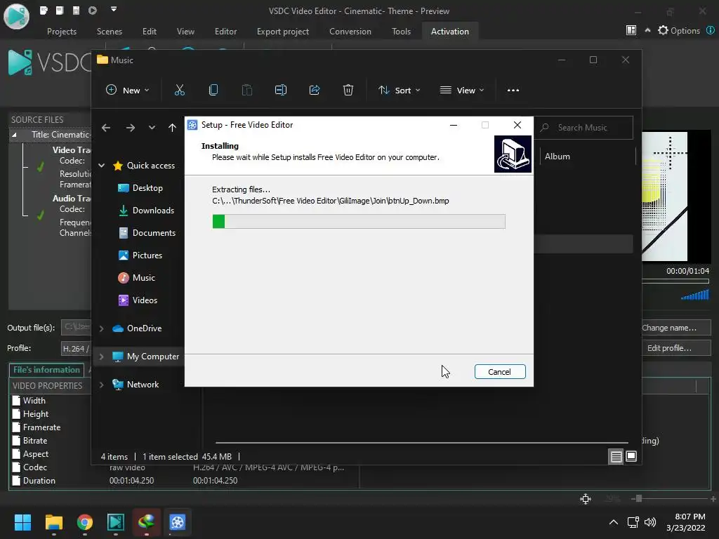Collapse the Quick access tree section
The image size is (719, 539).
point(101,166)
